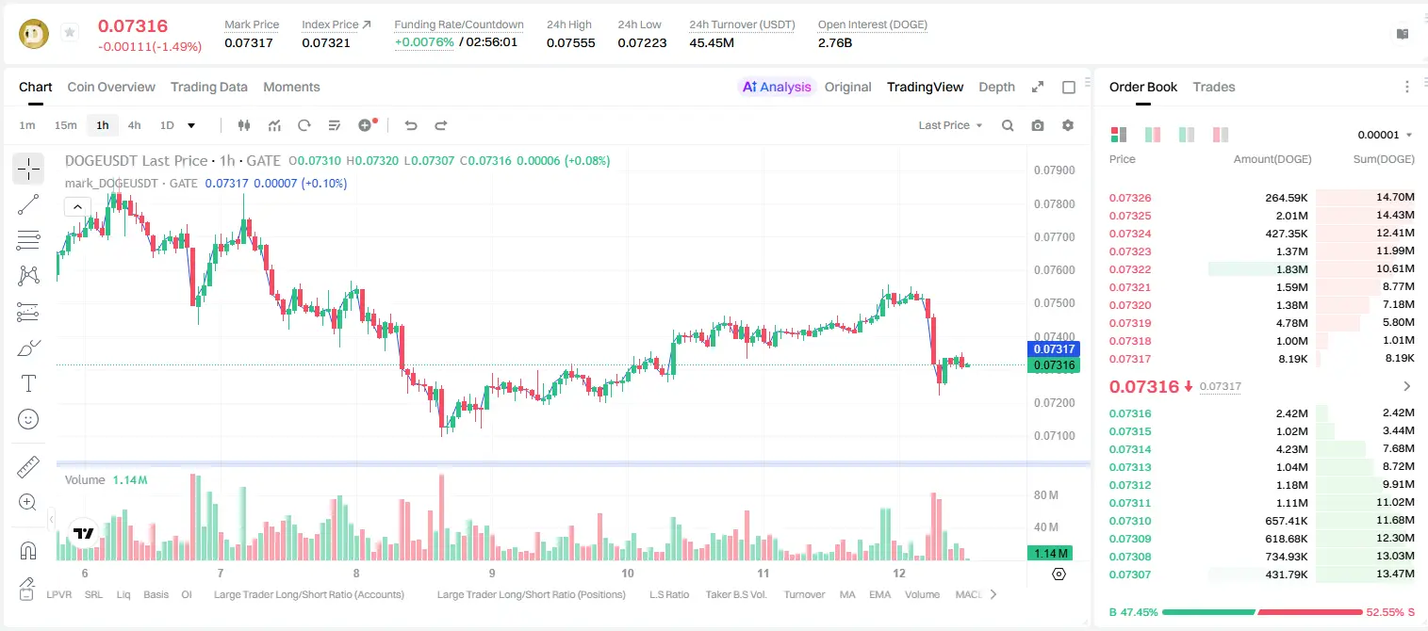Viewport: 1428px width, 631px height.
Task: Toggle favorite star next to DOGE
Action: [69, 33]
